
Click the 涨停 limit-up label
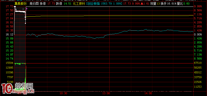pos(43,4)
